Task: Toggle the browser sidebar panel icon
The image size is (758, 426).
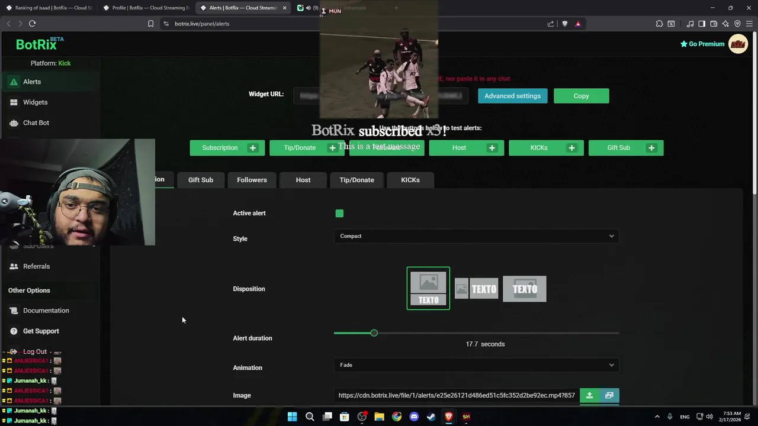Action: point(702,24)
